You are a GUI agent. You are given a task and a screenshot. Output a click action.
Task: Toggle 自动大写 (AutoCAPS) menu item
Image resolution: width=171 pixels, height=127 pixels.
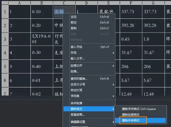(x=89, y=90)
